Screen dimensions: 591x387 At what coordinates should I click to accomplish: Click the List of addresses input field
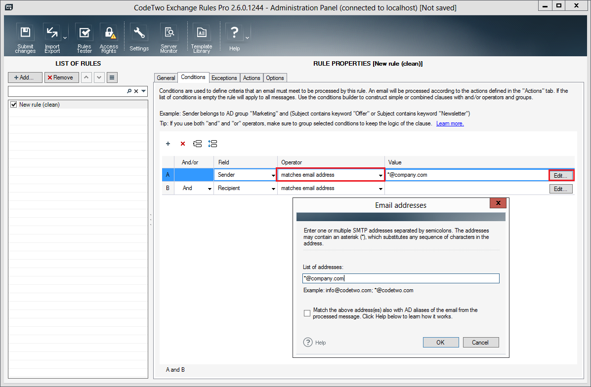point(401,278)
